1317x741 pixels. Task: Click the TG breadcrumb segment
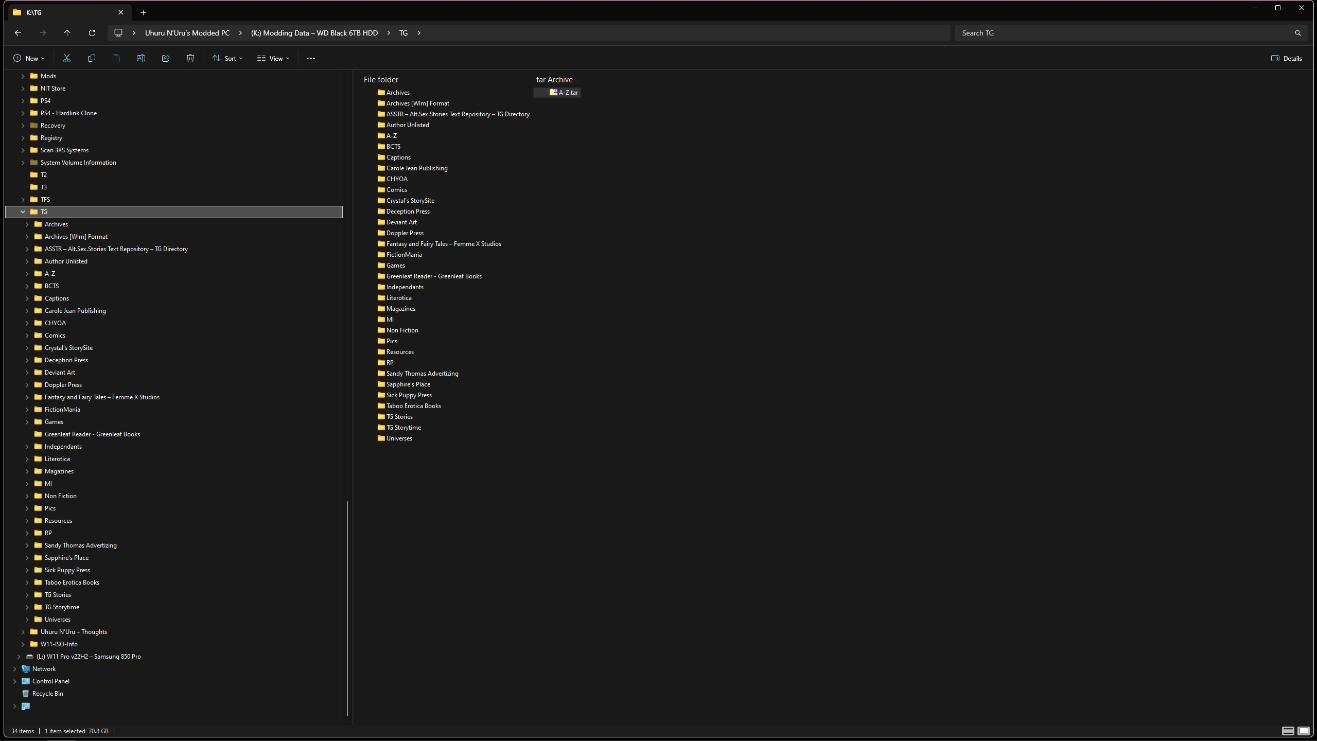point(403,33)
